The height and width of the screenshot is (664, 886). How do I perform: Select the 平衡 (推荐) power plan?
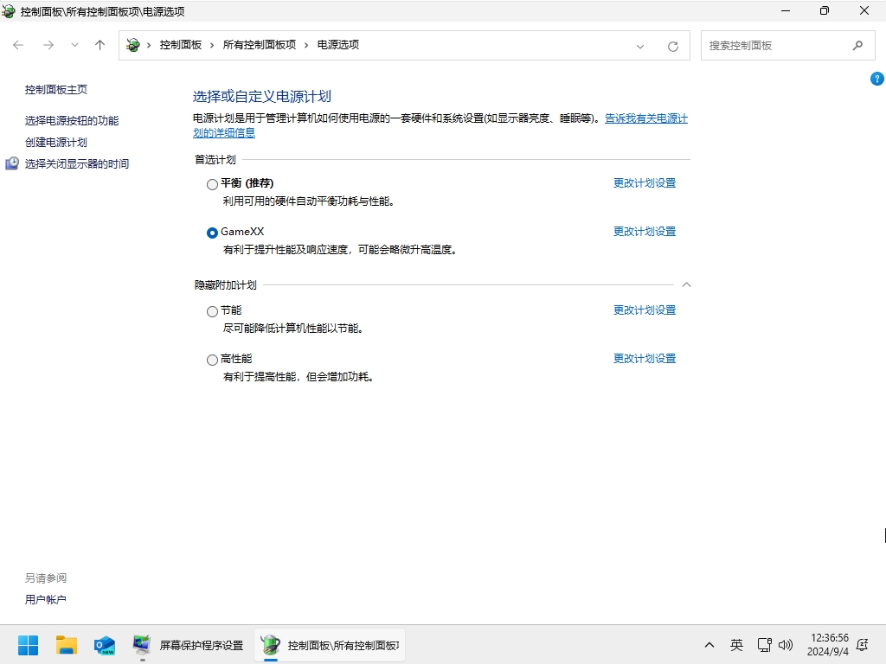click(212, 183)
